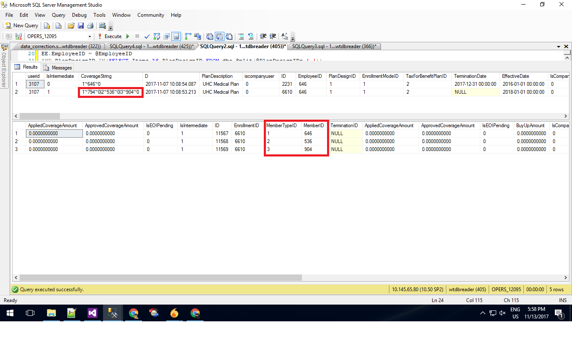Click the printer icon in the toolbar

tap(90, 26)
